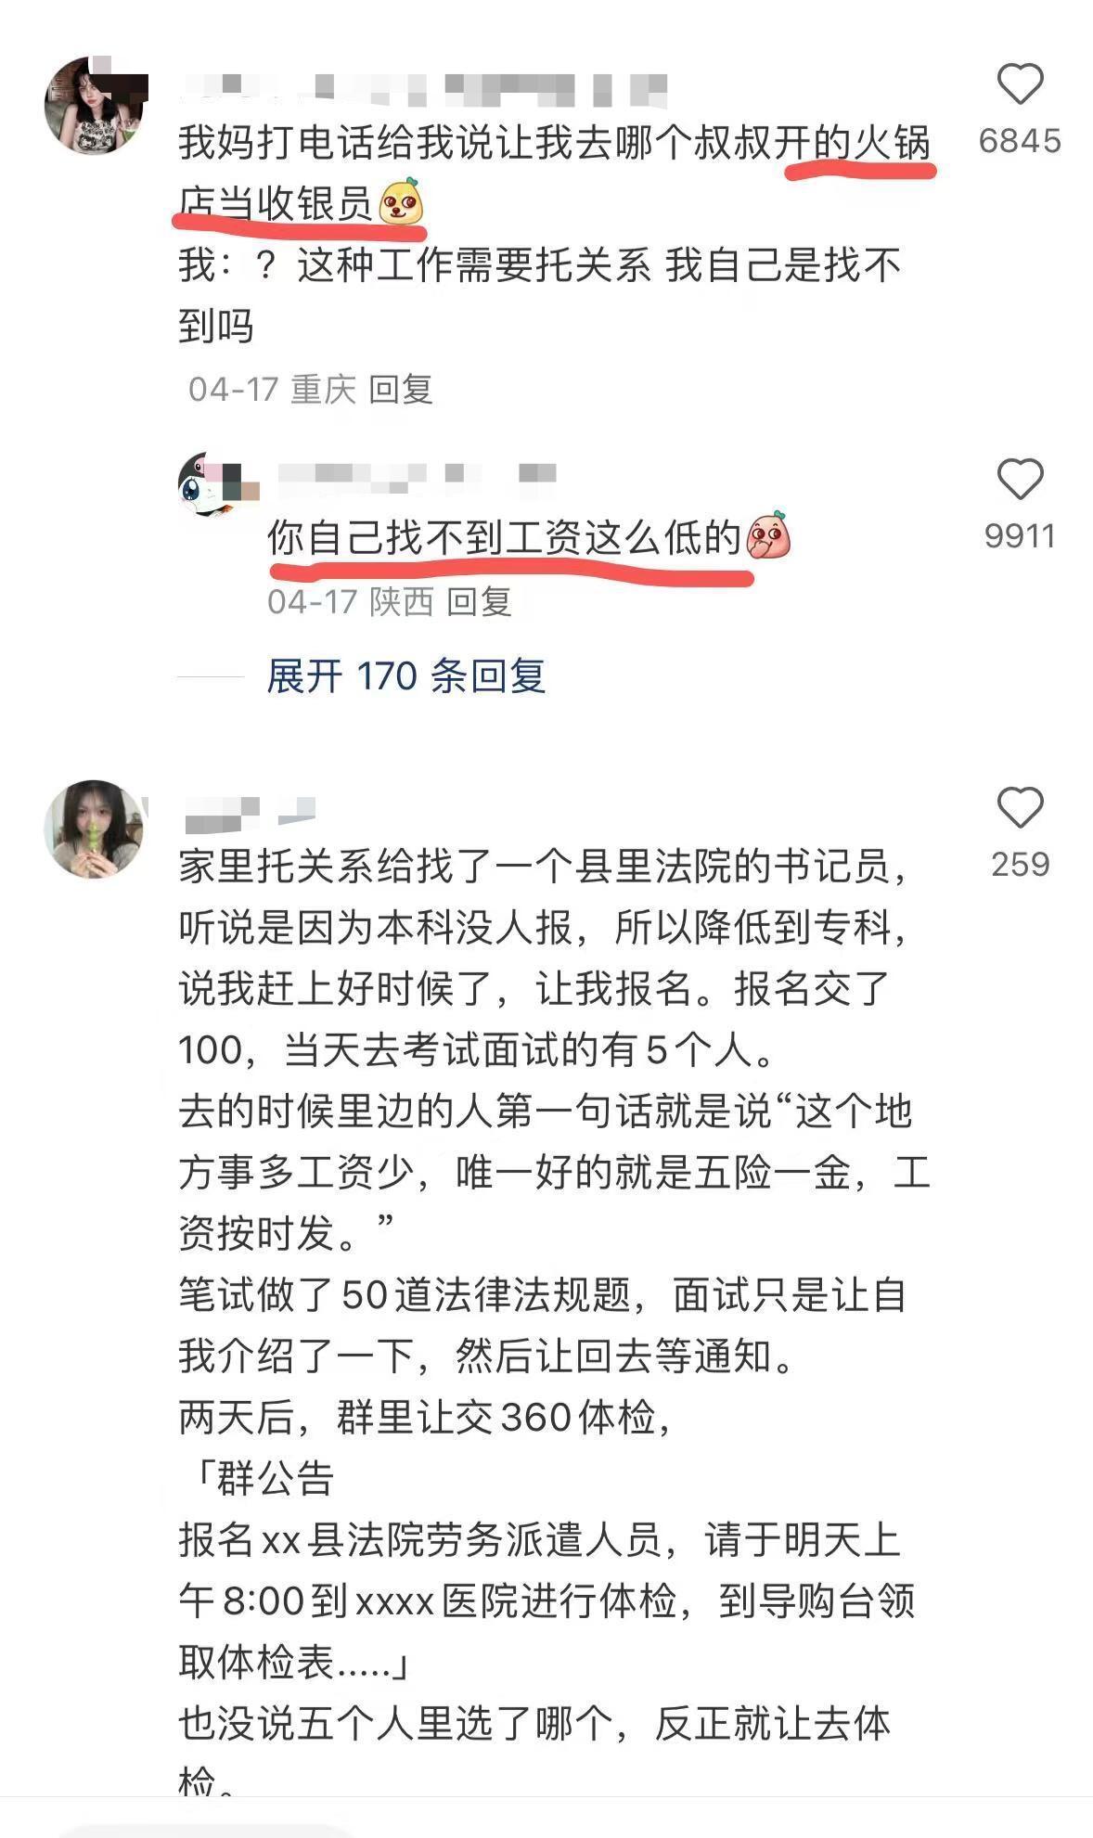Tap the blurred username above the court clerk comment
This screenshot has height=1838, width=1093.
pos(251,814)
